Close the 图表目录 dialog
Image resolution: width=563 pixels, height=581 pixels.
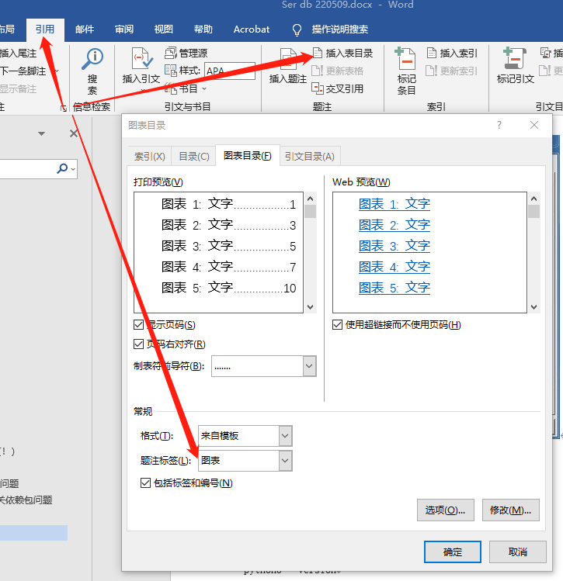pyautogui.click(x=534, y=125)
